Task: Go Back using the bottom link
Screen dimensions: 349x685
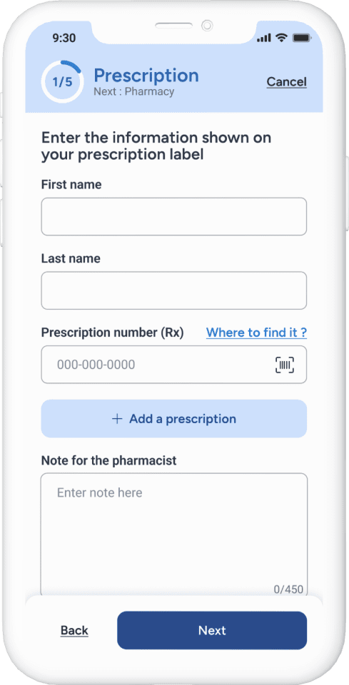Action: (74, 630)
